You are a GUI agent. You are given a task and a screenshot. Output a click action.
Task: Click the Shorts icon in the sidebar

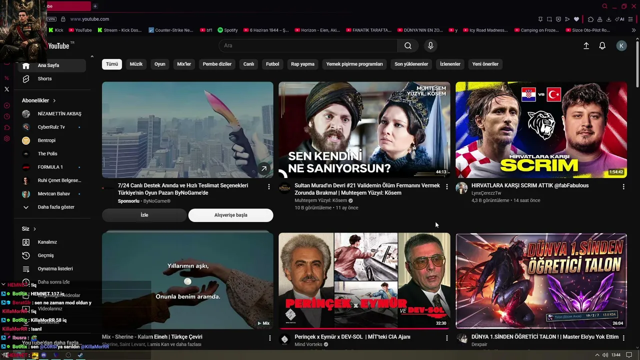(x=26, y=78)
